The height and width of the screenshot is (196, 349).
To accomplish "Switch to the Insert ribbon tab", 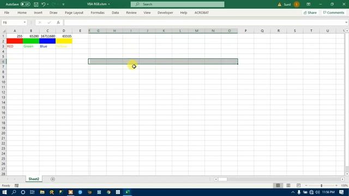I will click(x=38, y=13).
